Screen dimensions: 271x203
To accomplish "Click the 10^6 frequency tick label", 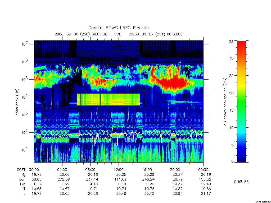I will click(x=25, y=62).
